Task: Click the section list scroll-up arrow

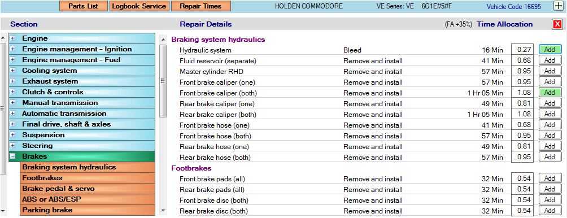Action: (x=3, y=38)
